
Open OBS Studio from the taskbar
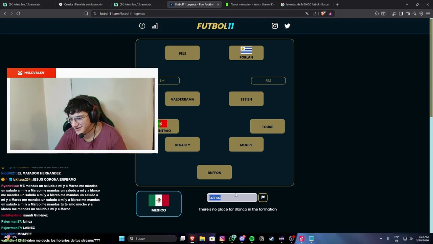click(x=291, y=239)
